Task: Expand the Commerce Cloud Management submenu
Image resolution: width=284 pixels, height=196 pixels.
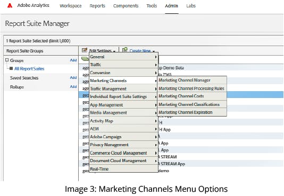Action: click(123, 153)
